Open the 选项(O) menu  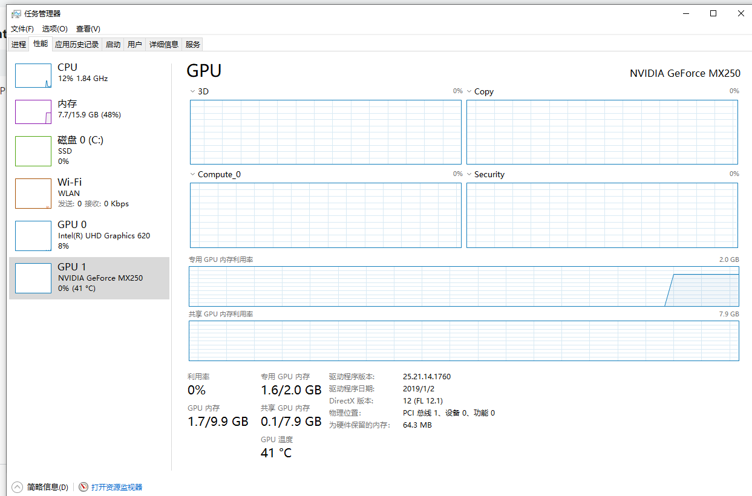54,28
